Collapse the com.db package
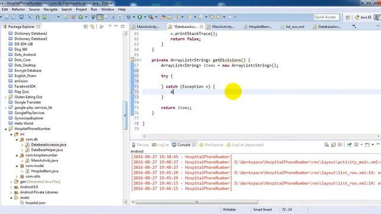The width and height of the screenshot is (381, 214). (x=17, y=140)
